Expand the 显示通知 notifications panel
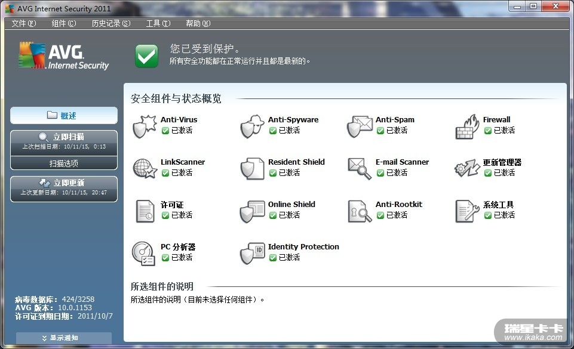 point(64,338)
